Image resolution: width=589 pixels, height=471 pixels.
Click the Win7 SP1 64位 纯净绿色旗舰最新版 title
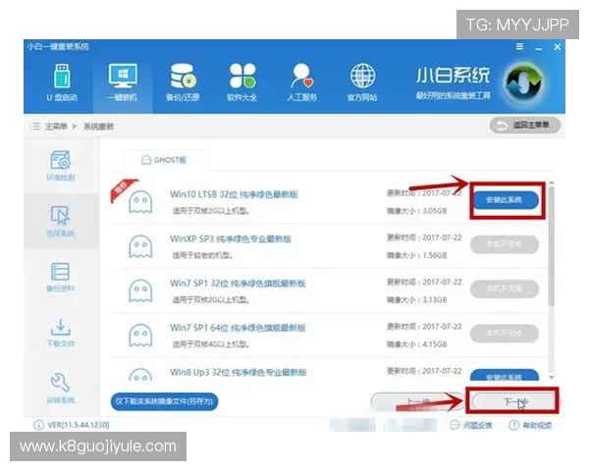pos(238,328)
